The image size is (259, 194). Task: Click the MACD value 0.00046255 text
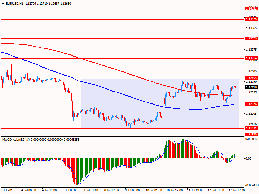pyautogui.click(x=72, y=140)
